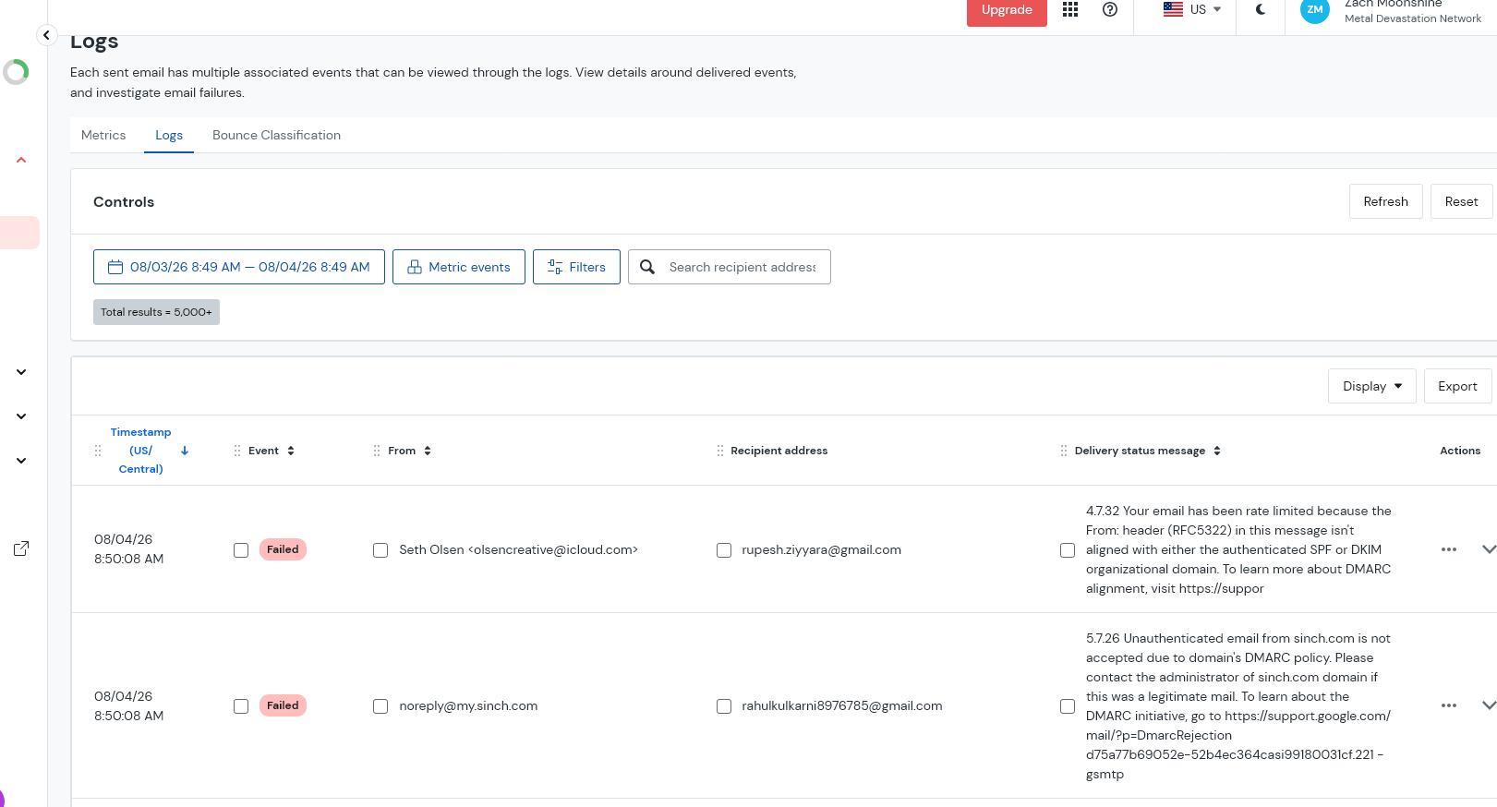1497x807 pixels.
Task: Open actions menu for rahulkulkarni8976785 row
Action: 1449,705
